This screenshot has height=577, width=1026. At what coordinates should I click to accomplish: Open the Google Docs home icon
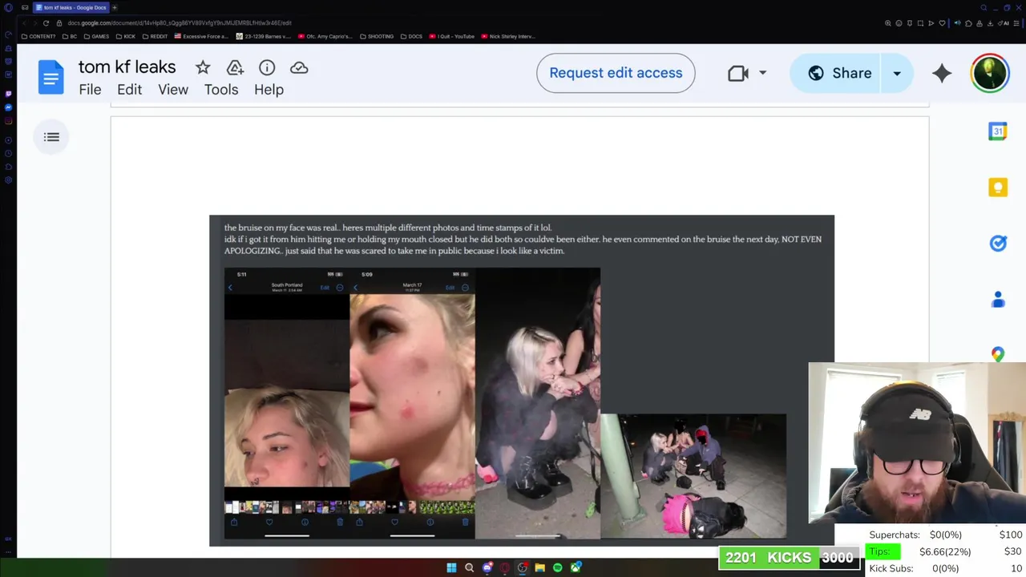click(x=50, y=78)
